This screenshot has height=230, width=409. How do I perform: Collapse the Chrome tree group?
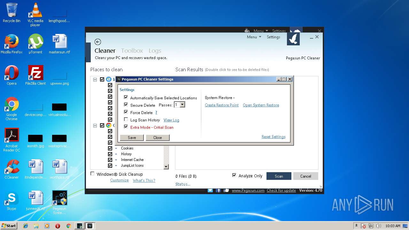95,126
